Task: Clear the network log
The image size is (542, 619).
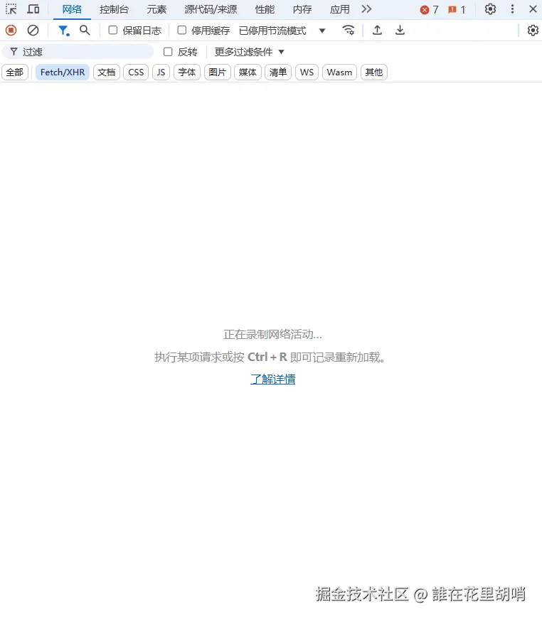Action: click(33, 30)
